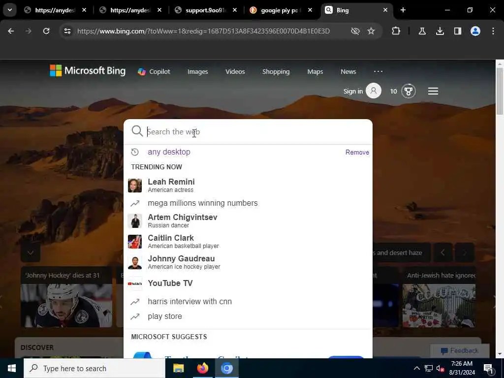The width and height of the screenshot is (504, 378).
Task: Open Firefox from taskbar
Action: [202, 368]
